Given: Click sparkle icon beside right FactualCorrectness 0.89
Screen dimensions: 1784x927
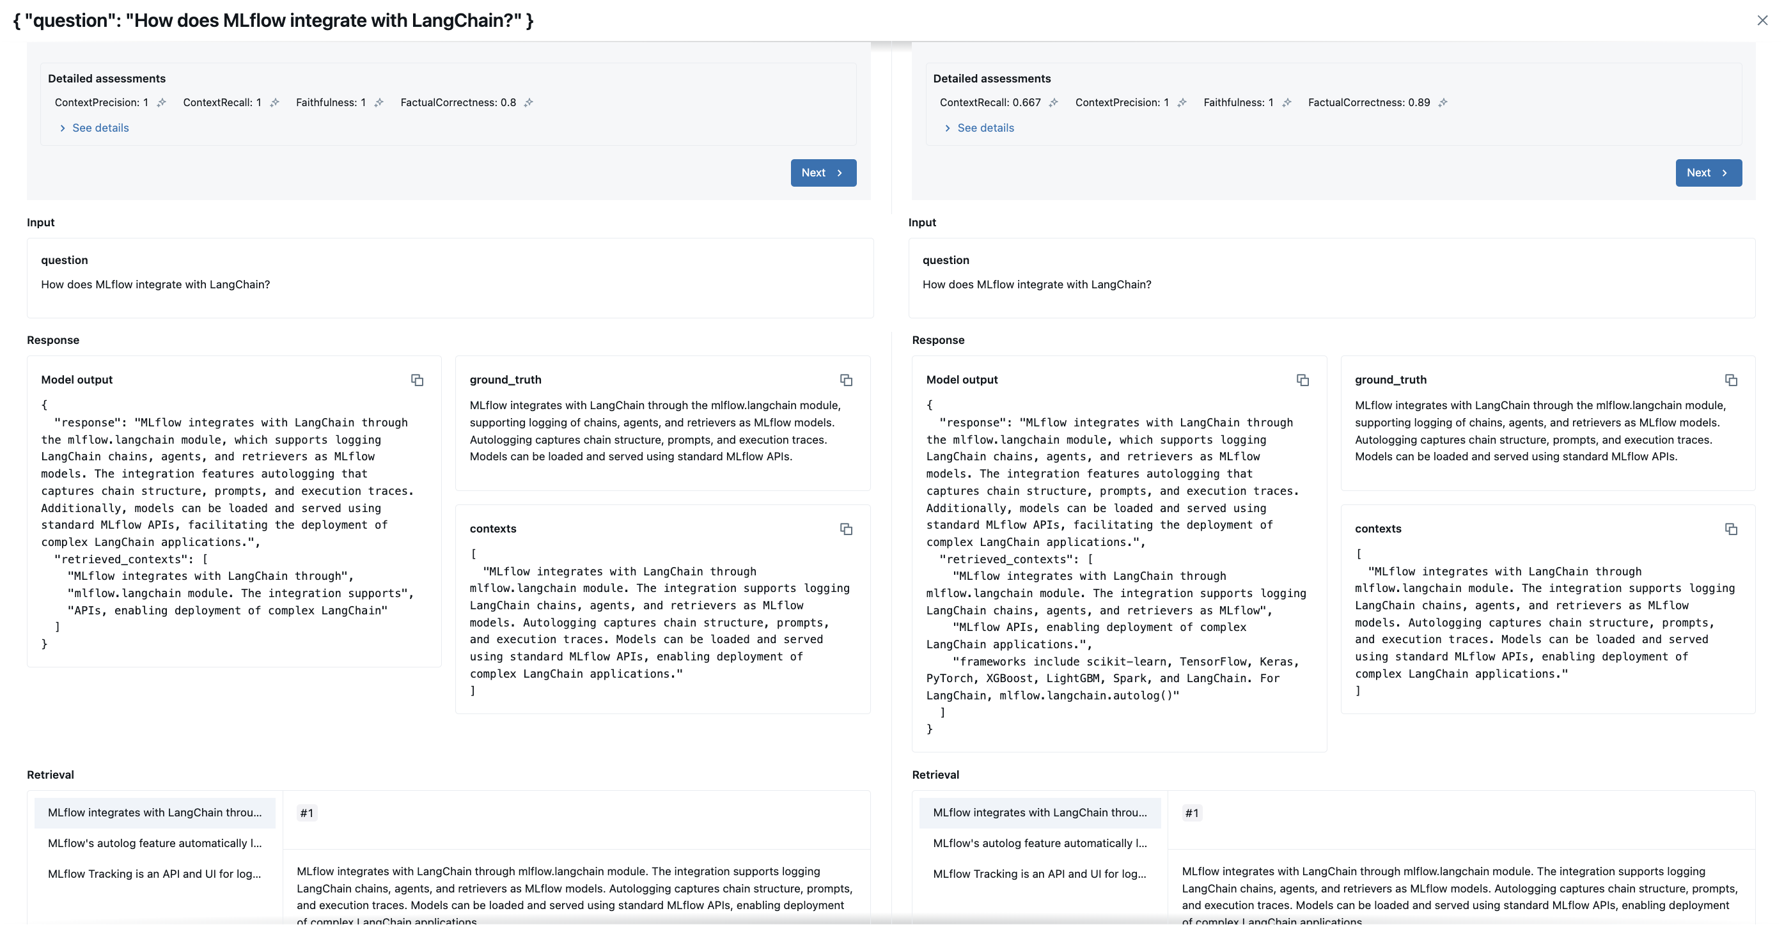Looking at the screenshot, I should [1443, 102].
